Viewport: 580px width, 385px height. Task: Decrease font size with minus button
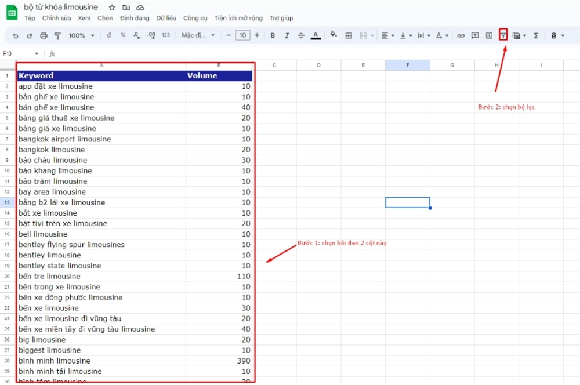229,35
